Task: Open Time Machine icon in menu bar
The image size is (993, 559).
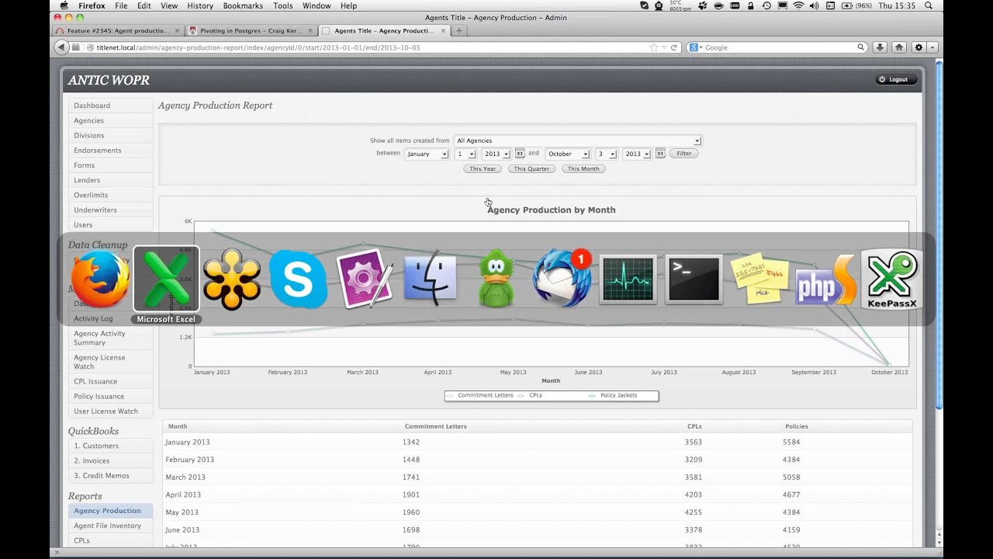Action: click(x=766, y=5)
